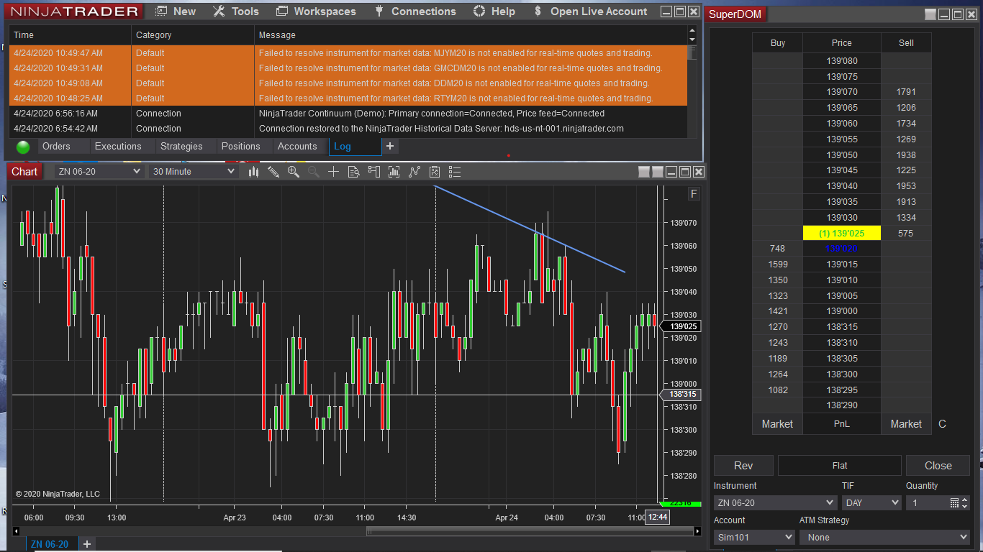Click the Quantity stepper arrows
This screenshot has width=983, height=552.
click(965, 503)
